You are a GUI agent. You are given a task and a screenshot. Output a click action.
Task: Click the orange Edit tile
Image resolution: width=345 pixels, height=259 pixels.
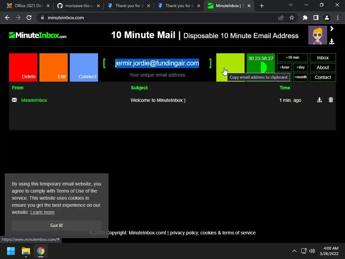[54, 67]
